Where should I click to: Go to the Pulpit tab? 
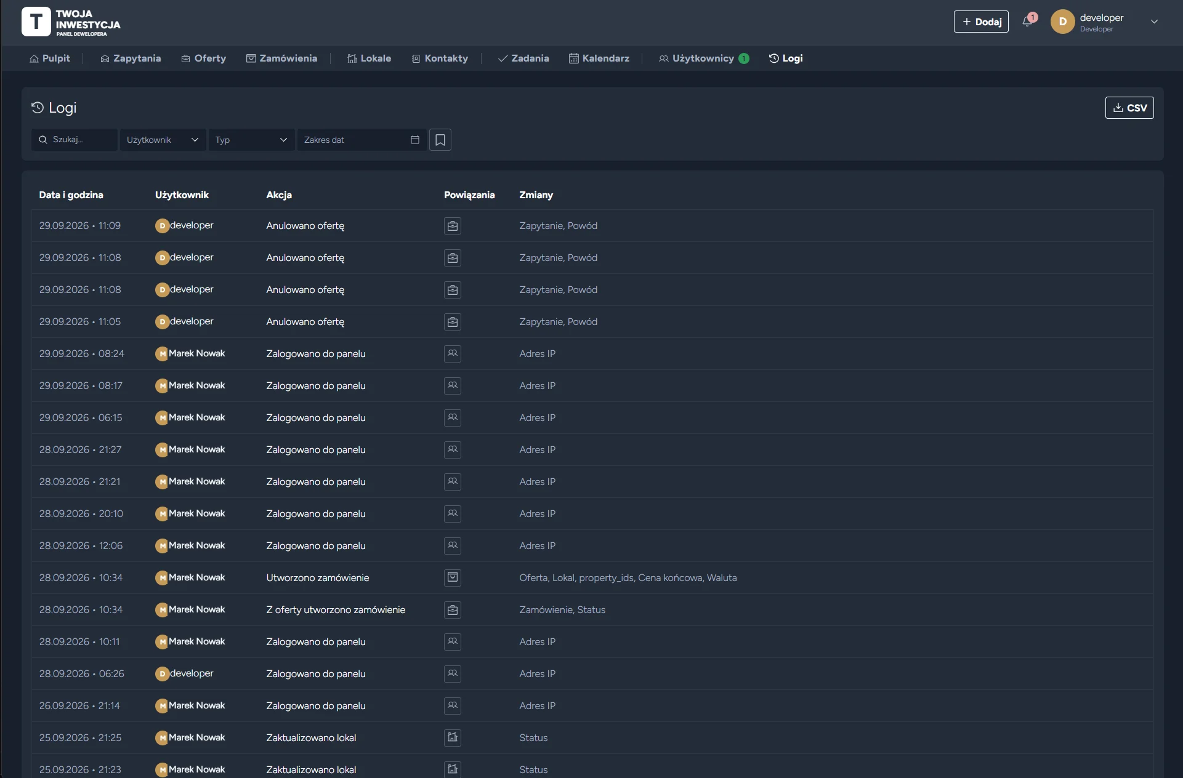tap(50, 58)
